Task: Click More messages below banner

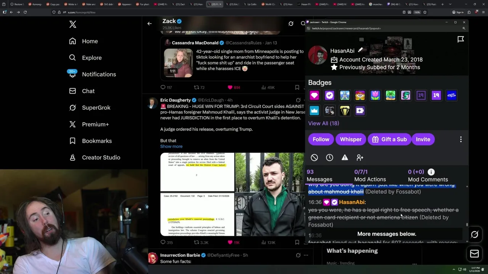Action: coord(387,234)
